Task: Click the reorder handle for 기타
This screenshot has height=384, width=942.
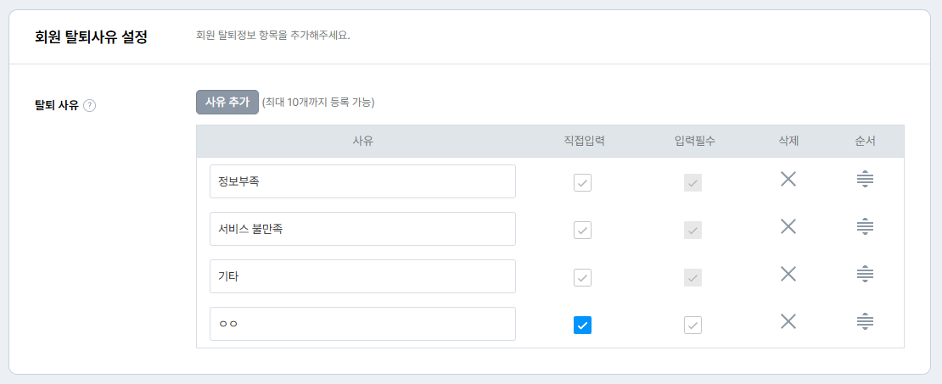Action: [x=866, y=274]
